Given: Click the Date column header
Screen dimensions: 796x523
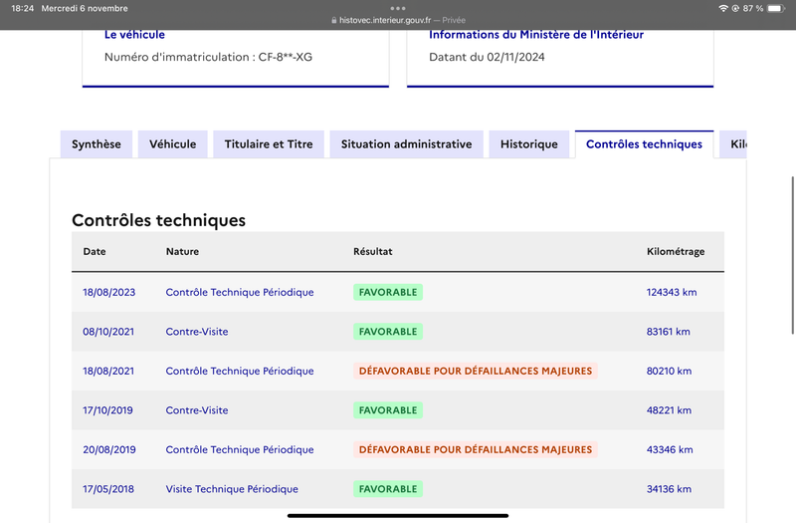Looking at the screenshot, I should (x=95, y=251).
